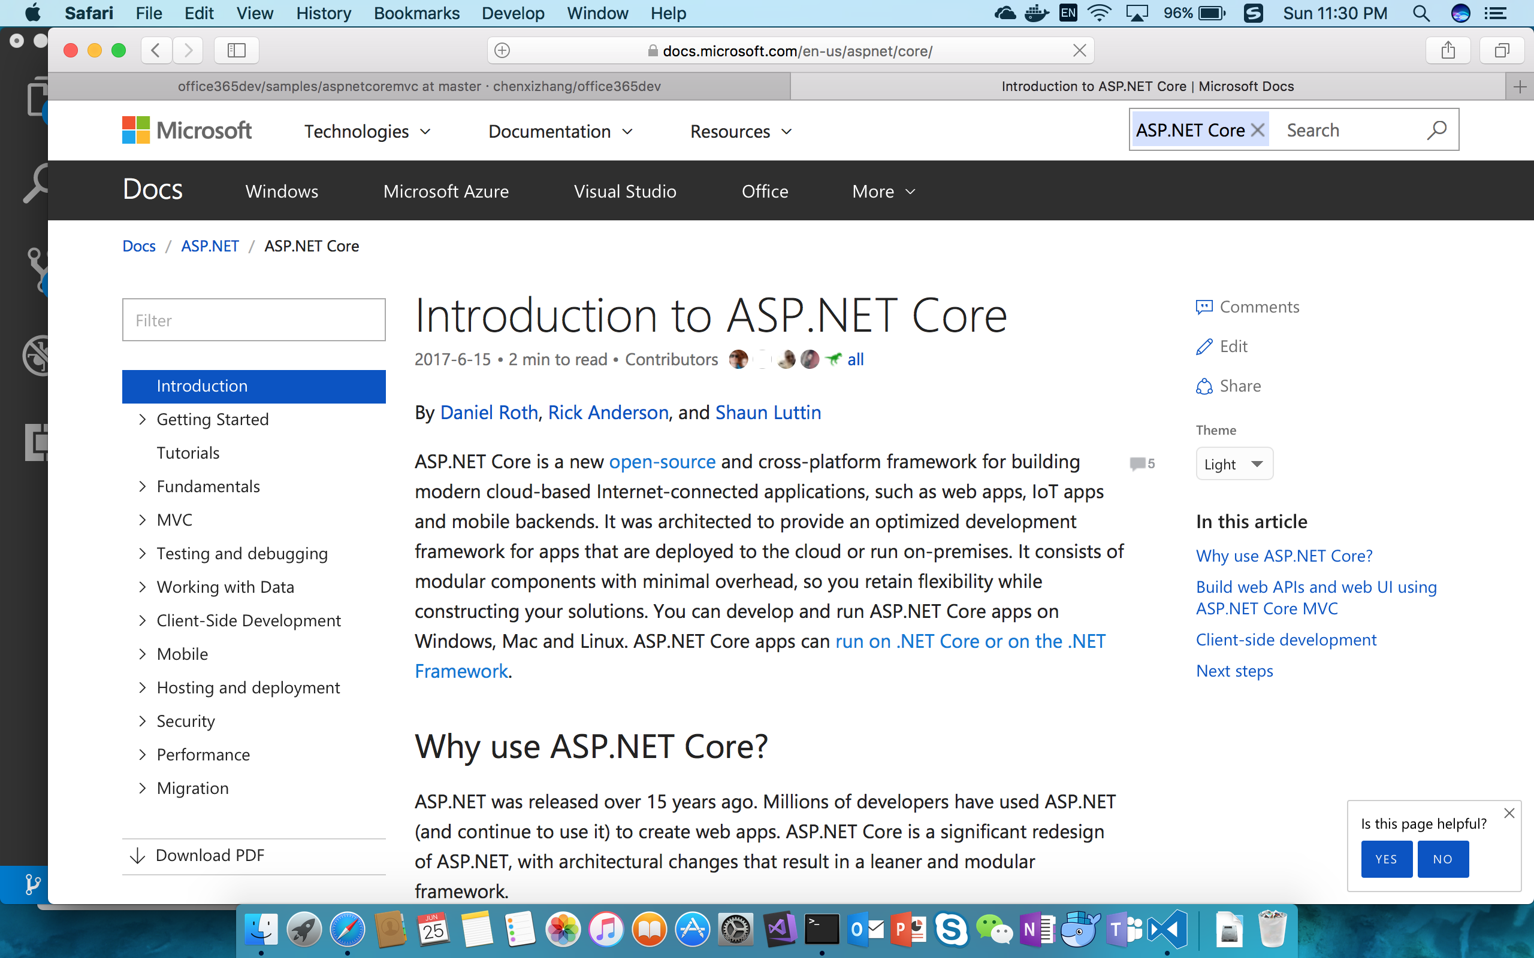Open the Technologies dropdown menu
This screenshot has height=958, width=1534.
[x=367, y=131]
